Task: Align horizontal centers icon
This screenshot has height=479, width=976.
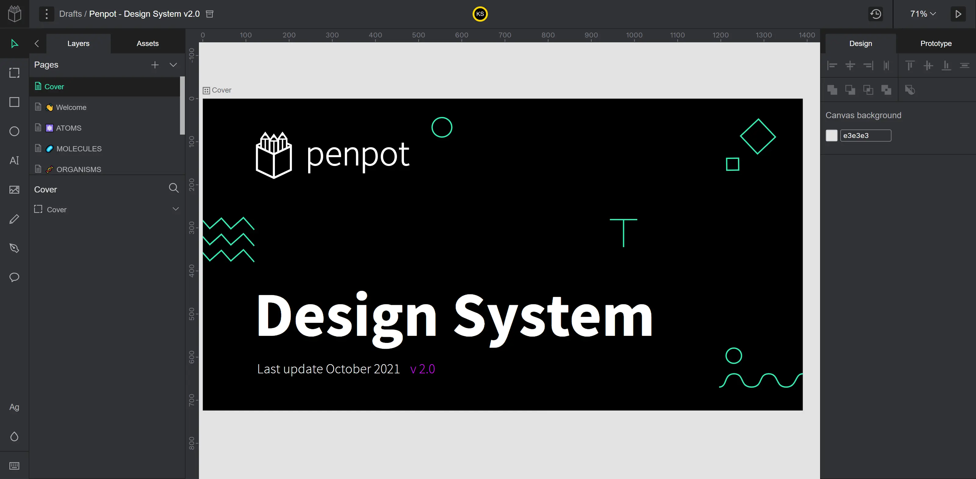Action: (x=850, y=65)
